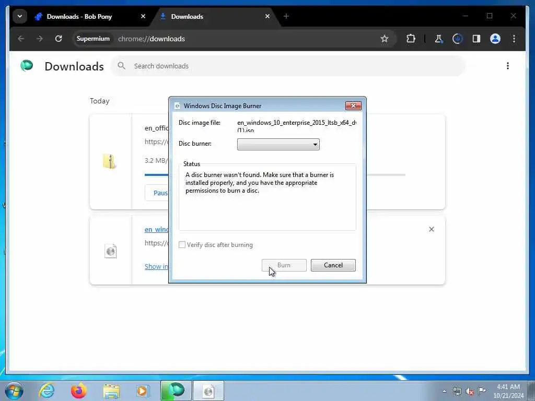Click the zip file icon for en_office download
This screenshot has width=535, height=401.
coord(110,161)
